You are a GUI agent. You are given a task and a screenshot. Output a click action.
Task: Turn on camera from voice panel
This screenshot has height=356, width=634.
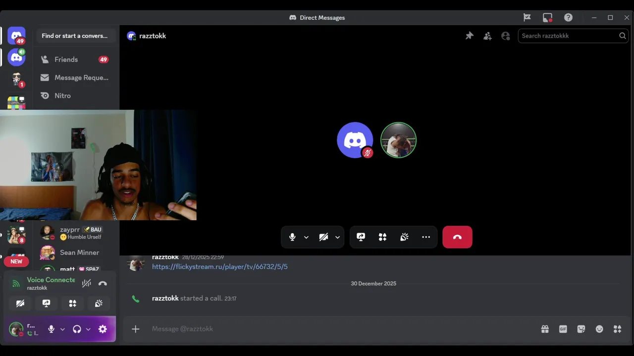click(20, 303)
